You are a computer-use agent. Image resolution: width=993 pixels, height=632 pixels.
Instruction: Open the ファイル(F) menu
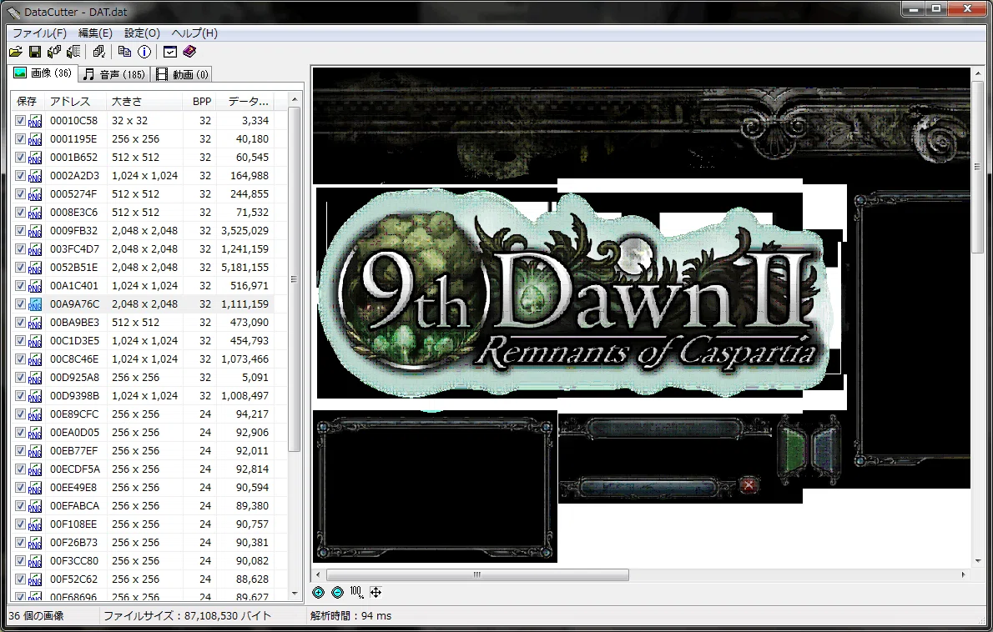(x=39, y=33)
